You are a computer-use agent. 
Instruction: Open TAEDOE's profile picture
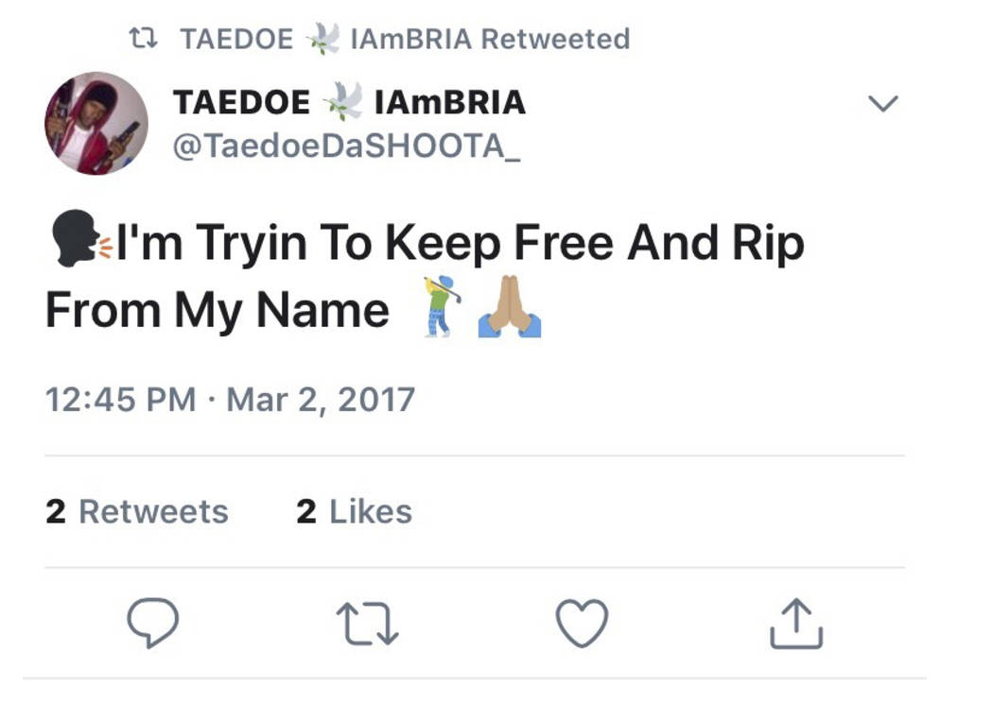pyautogui.click(x=96, y=124)
